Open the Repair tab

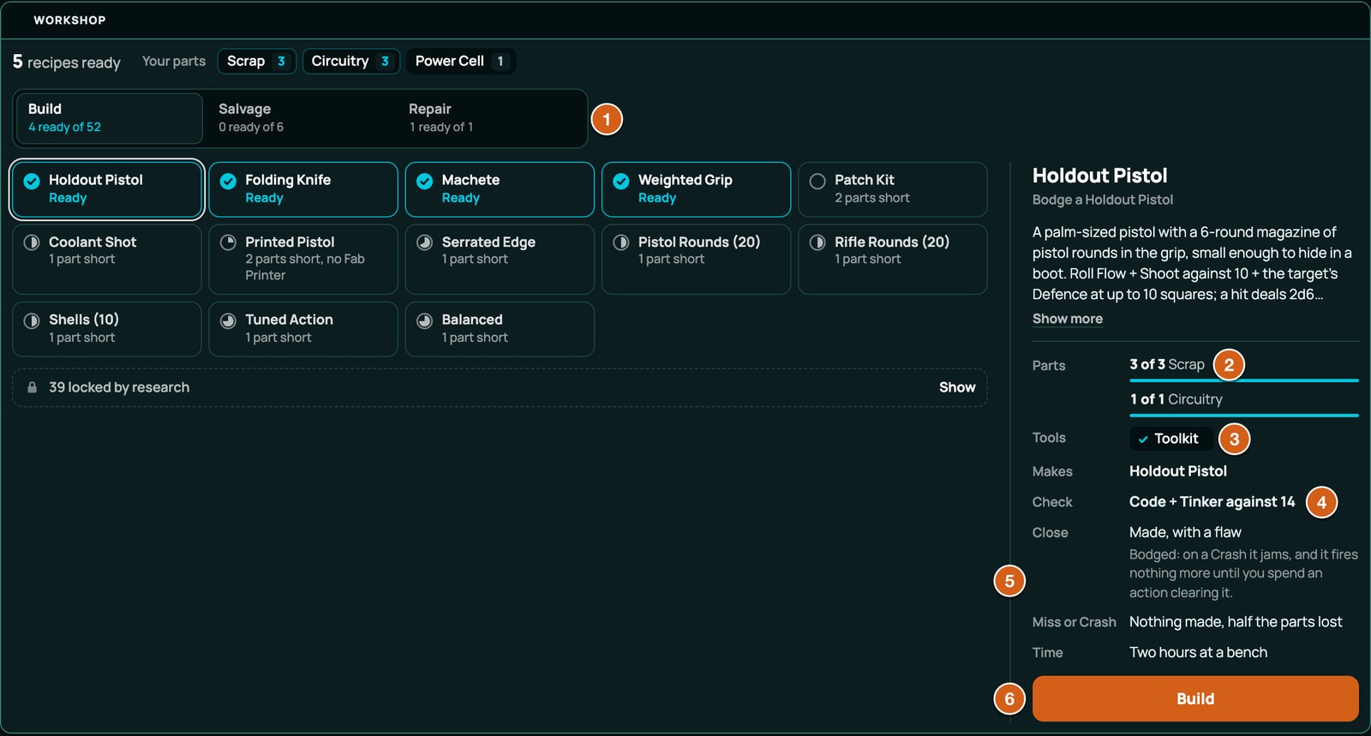pos(488,118)
